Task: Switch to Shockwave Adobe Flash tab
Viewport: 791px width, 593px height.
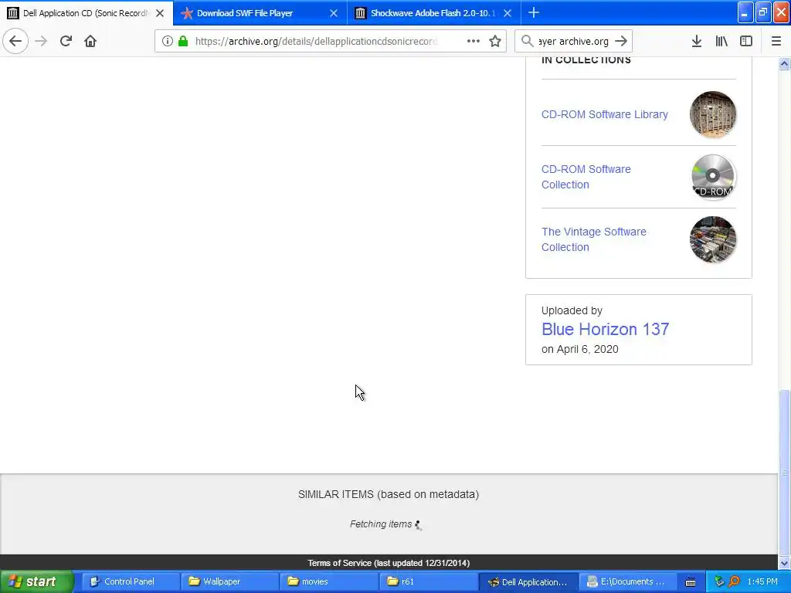Action: (434, 13)
